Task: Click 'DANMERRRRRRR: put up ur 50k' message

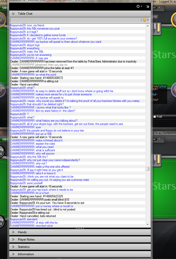Action: [x=31, y=134]
